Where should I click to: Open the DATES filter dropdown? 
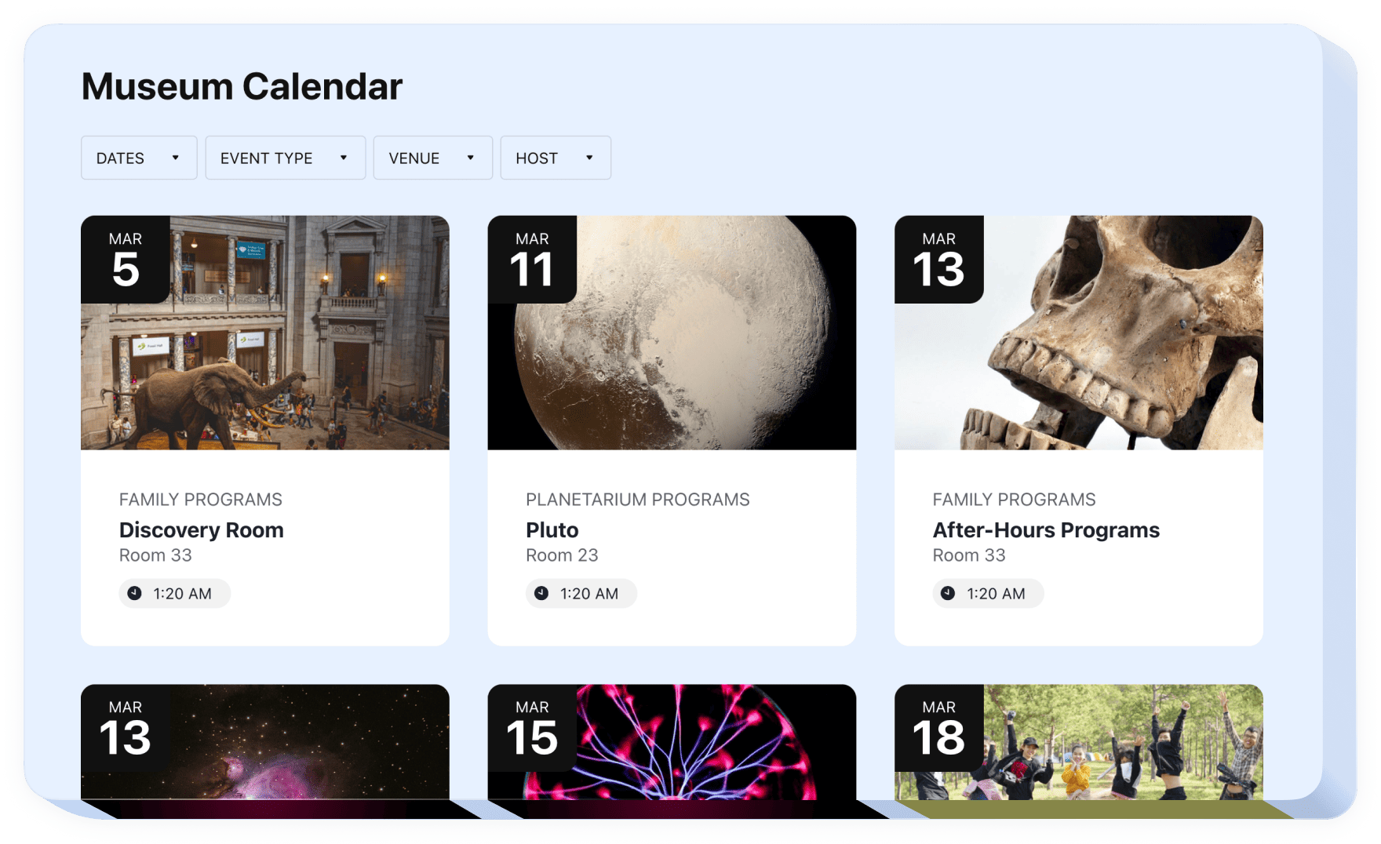click(x=139, y=158)
